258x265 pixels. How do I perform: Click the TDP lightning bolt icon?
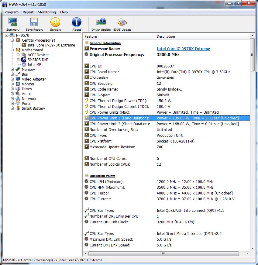[87, 101]
